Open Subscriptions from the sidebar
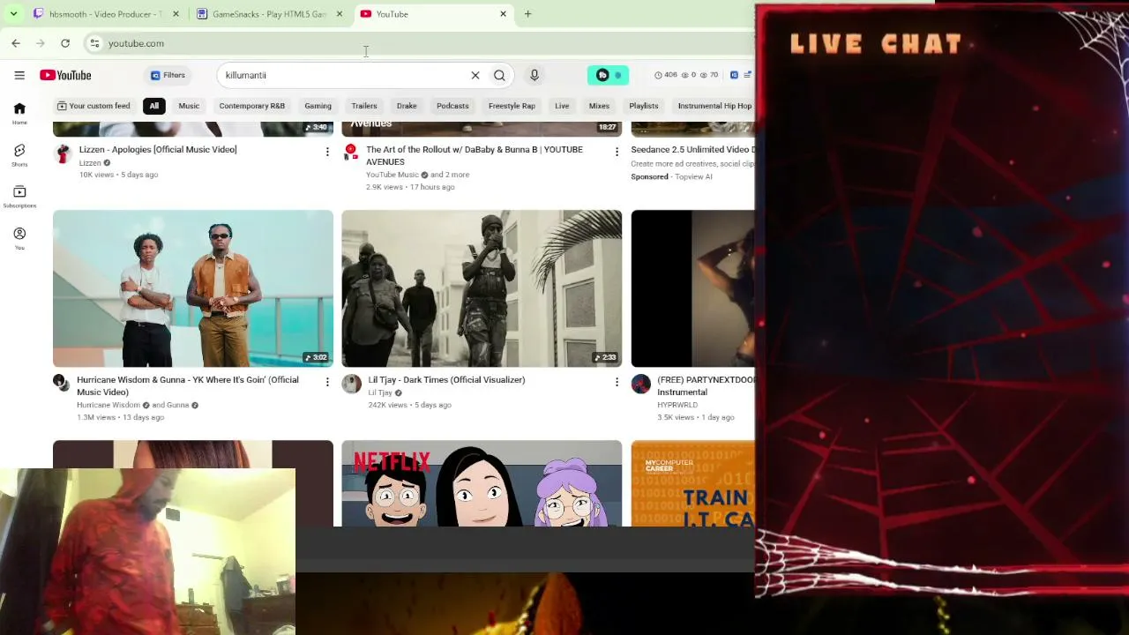This screenshot has height=635, width=1129. (x=19, y=196)
